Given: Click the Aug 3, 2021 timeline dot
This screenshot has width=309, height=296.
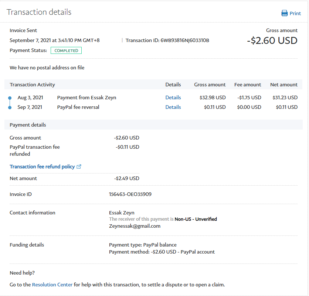Looking at the screenshot, I should click(x=10, y=98).
